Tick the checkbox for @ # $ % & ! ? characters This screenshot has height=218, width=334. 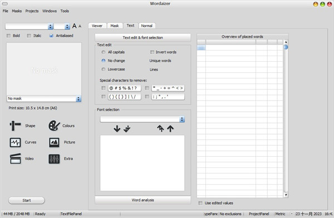click(x=104, y=88)
